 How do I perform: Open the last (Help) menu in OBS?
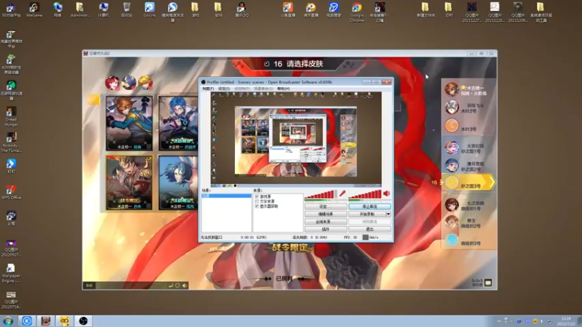[283, 89]
